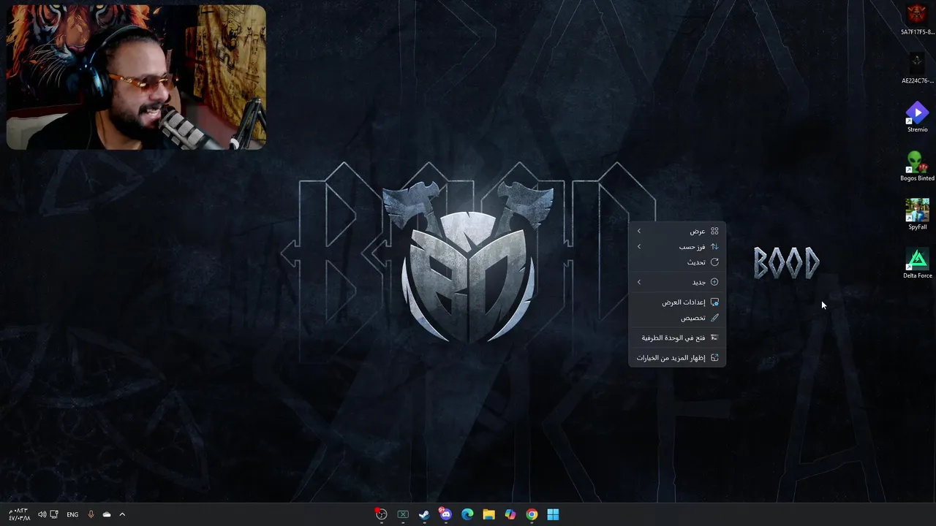Open the جديد (New) submenu entry

coord(677,282)
